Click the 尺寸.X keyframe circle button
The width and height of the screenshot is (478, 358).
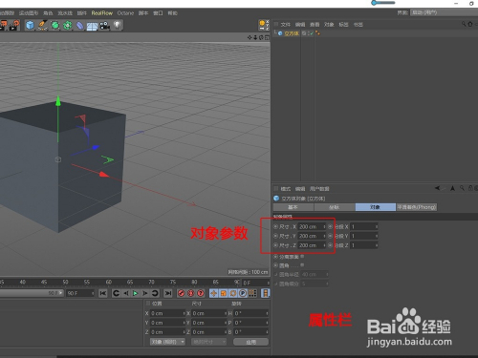click(276, 226)
